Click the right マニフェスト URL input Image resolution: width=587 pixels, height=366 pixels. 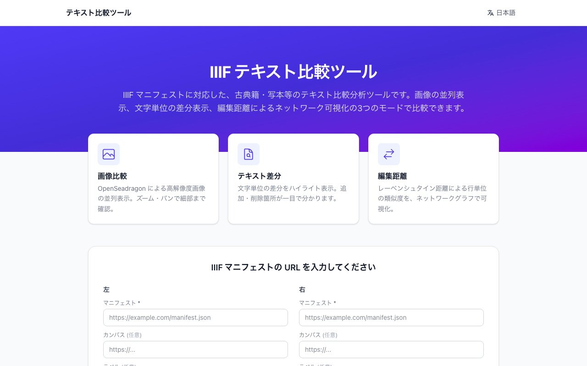pos(391,317)
